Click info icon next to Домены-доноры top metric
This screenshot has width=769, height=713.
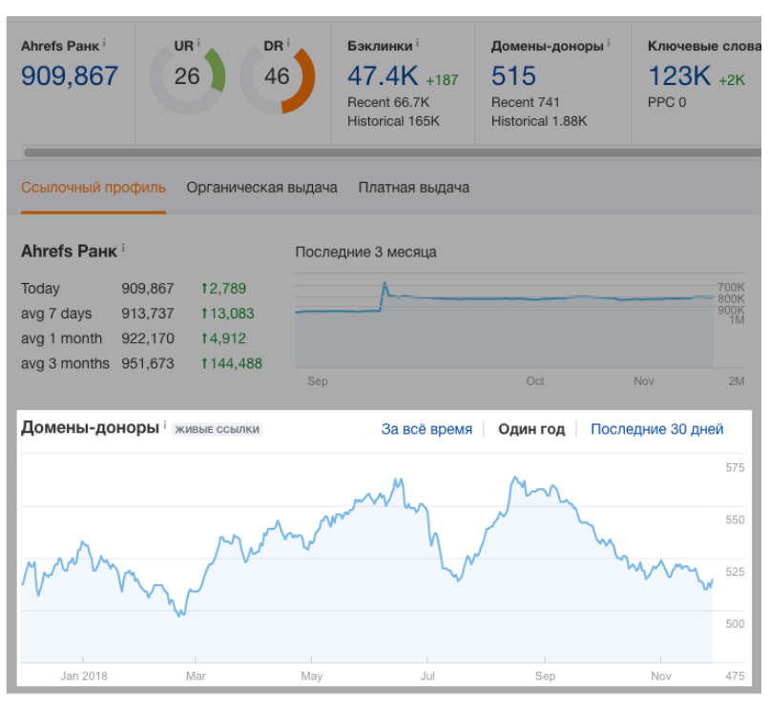609,44
